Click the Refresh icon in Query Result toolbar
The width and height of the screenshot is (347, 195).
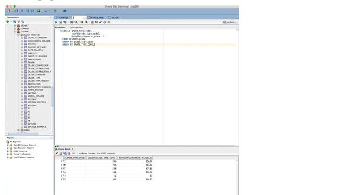pos(65,153)
